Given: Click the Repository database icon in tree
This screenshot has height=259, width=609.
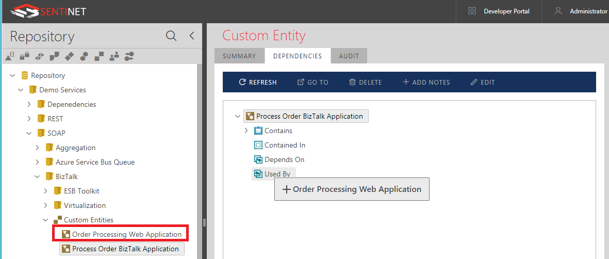Looking at the screenshot, I should [x=24, y=75].
